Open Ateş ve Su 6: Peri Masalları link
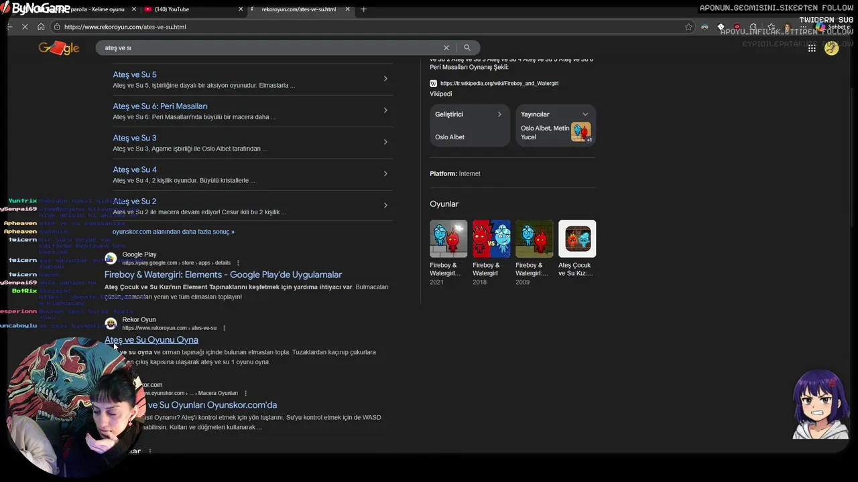858x482 pixels. click(x=160, y=106)
